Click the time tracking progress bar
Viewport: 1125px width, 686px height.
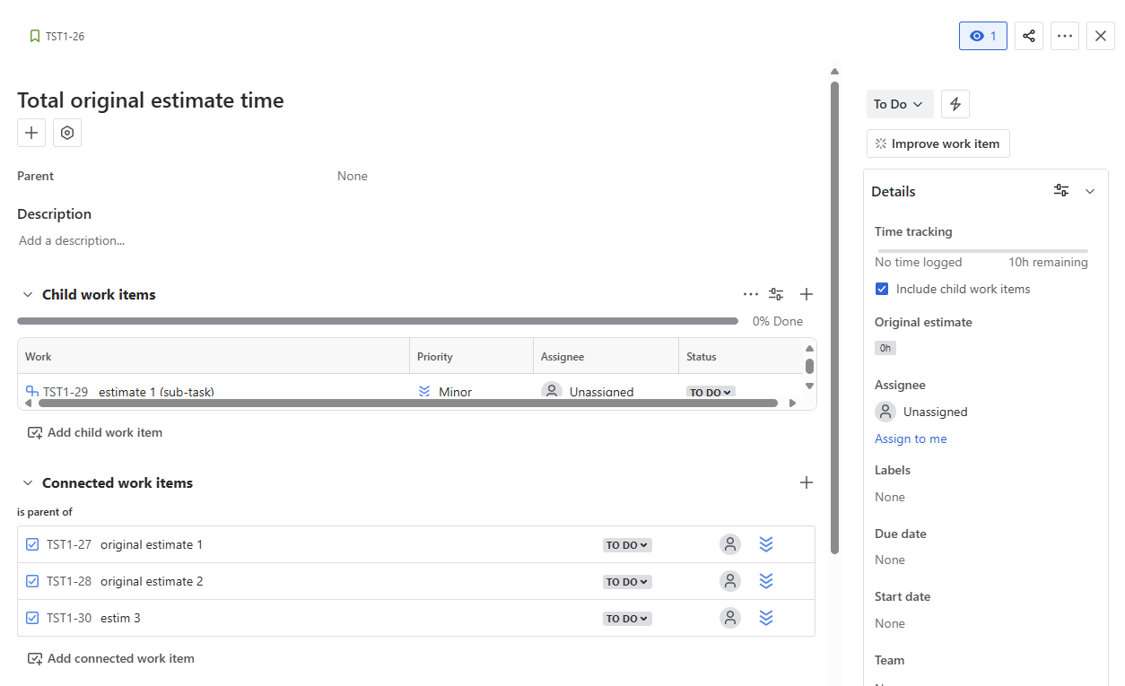983,251
